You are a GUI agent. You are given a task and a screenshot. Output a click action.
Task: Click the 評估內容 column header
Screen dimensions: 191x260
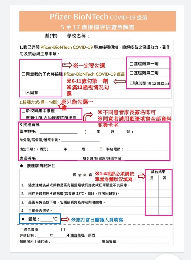pos(82,175)
